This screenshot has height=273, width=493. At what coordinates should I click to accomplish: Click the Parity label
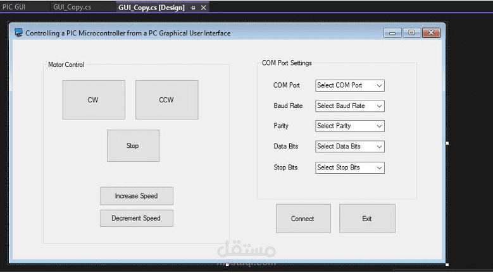click(x=281, y=126)
